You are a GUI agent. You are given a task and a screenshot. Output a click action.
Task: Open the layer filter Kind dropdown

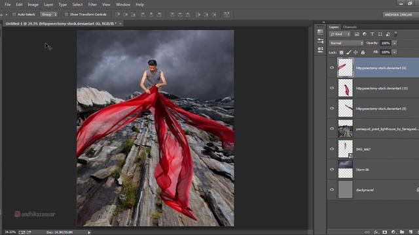click(340, 34)
